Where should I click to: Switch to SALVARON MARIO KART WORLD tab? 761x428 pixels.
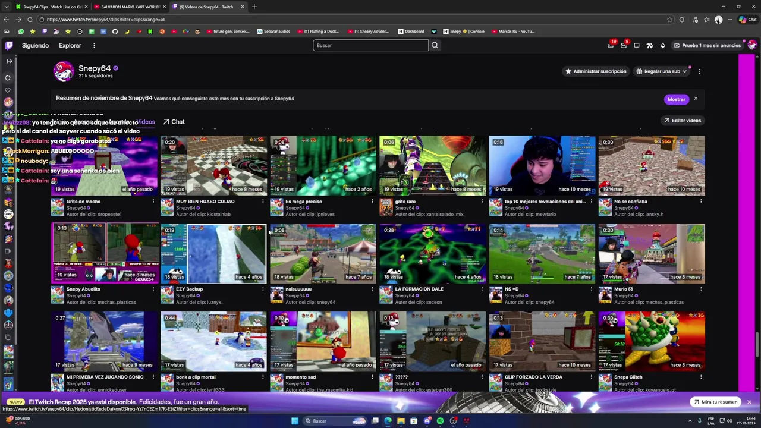tap(128, 7)
